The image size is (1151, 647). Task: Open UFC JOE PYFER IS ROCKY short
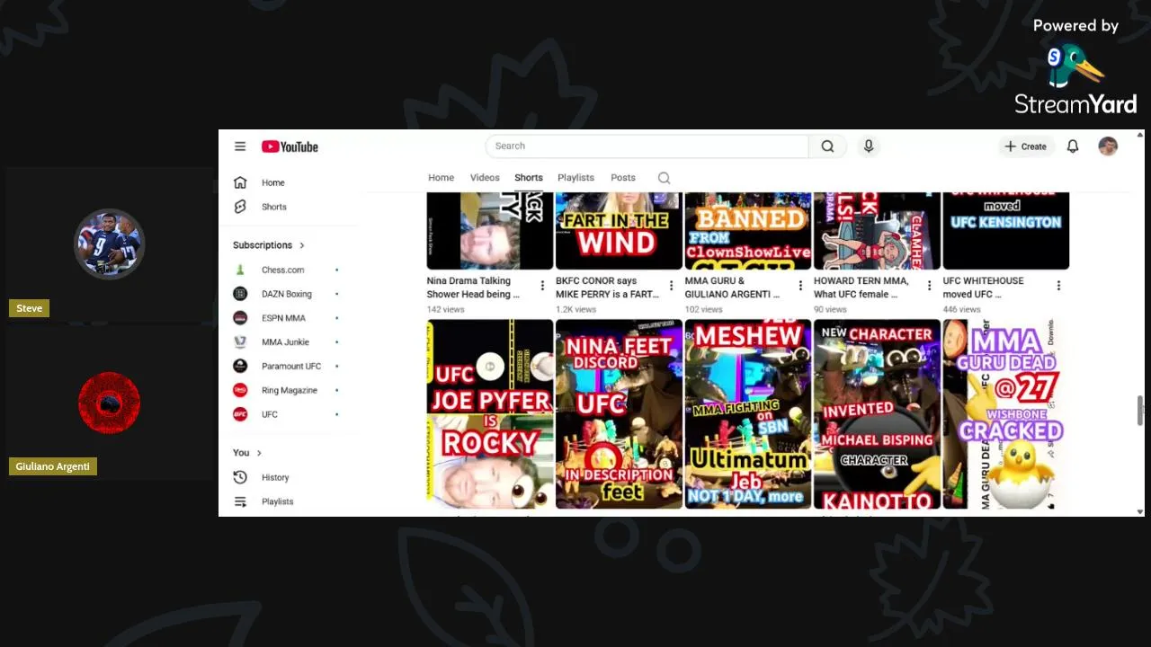pos(490,414)
